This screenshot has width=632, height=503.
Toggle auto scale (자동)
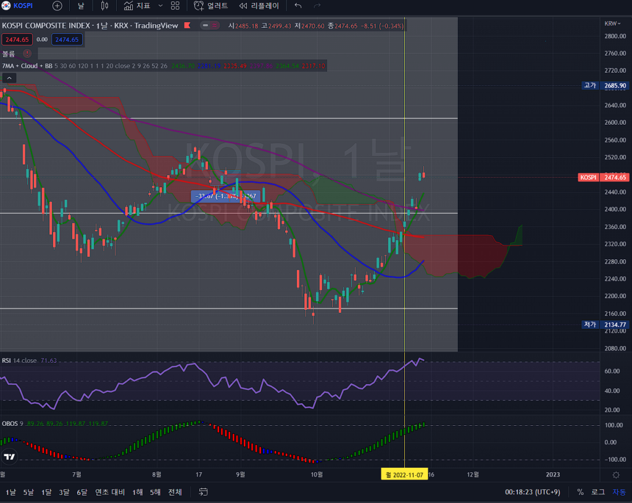pyautogui.click(x=618, y=492)
